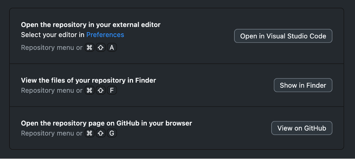Click the Shift key icon in GitHub shortcut

101,133
